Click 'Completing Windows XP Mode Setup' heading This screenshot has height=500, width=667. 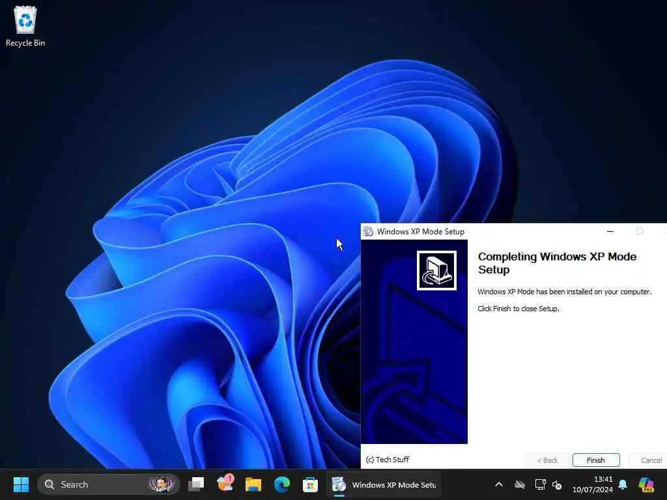click(x=558, y=263)
